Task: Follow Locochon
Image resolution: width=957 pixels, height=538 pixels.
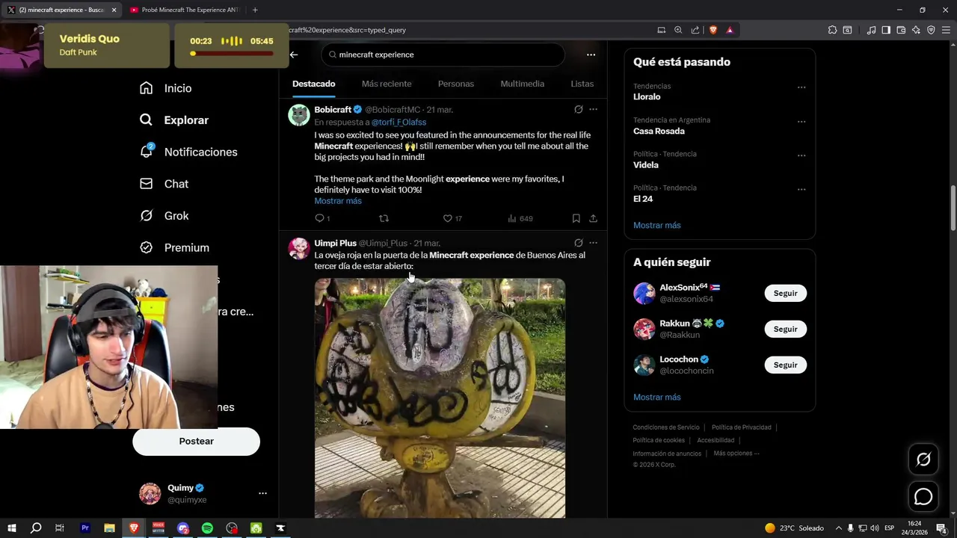Action: [x=785, y=365]
